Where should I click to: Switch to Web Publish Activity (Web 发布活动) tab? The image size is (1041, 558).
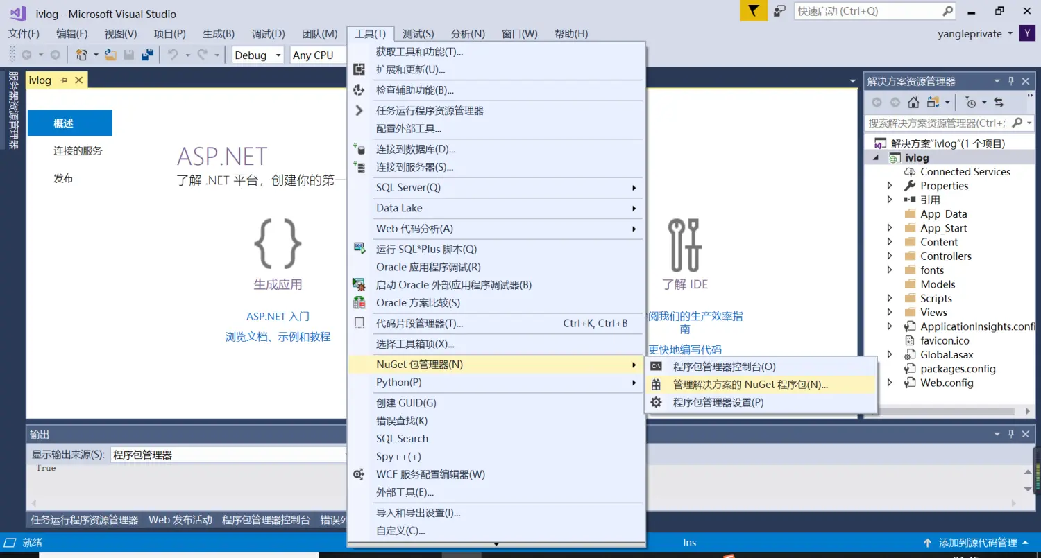point(180,520)
